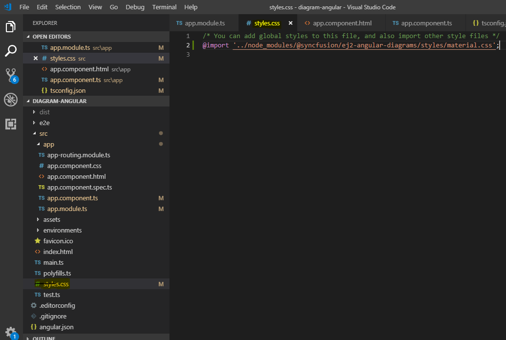Viewport: 506px width, 340px height.
Task: Open the Debug view from the activity bar
Action: pos(10,100)
